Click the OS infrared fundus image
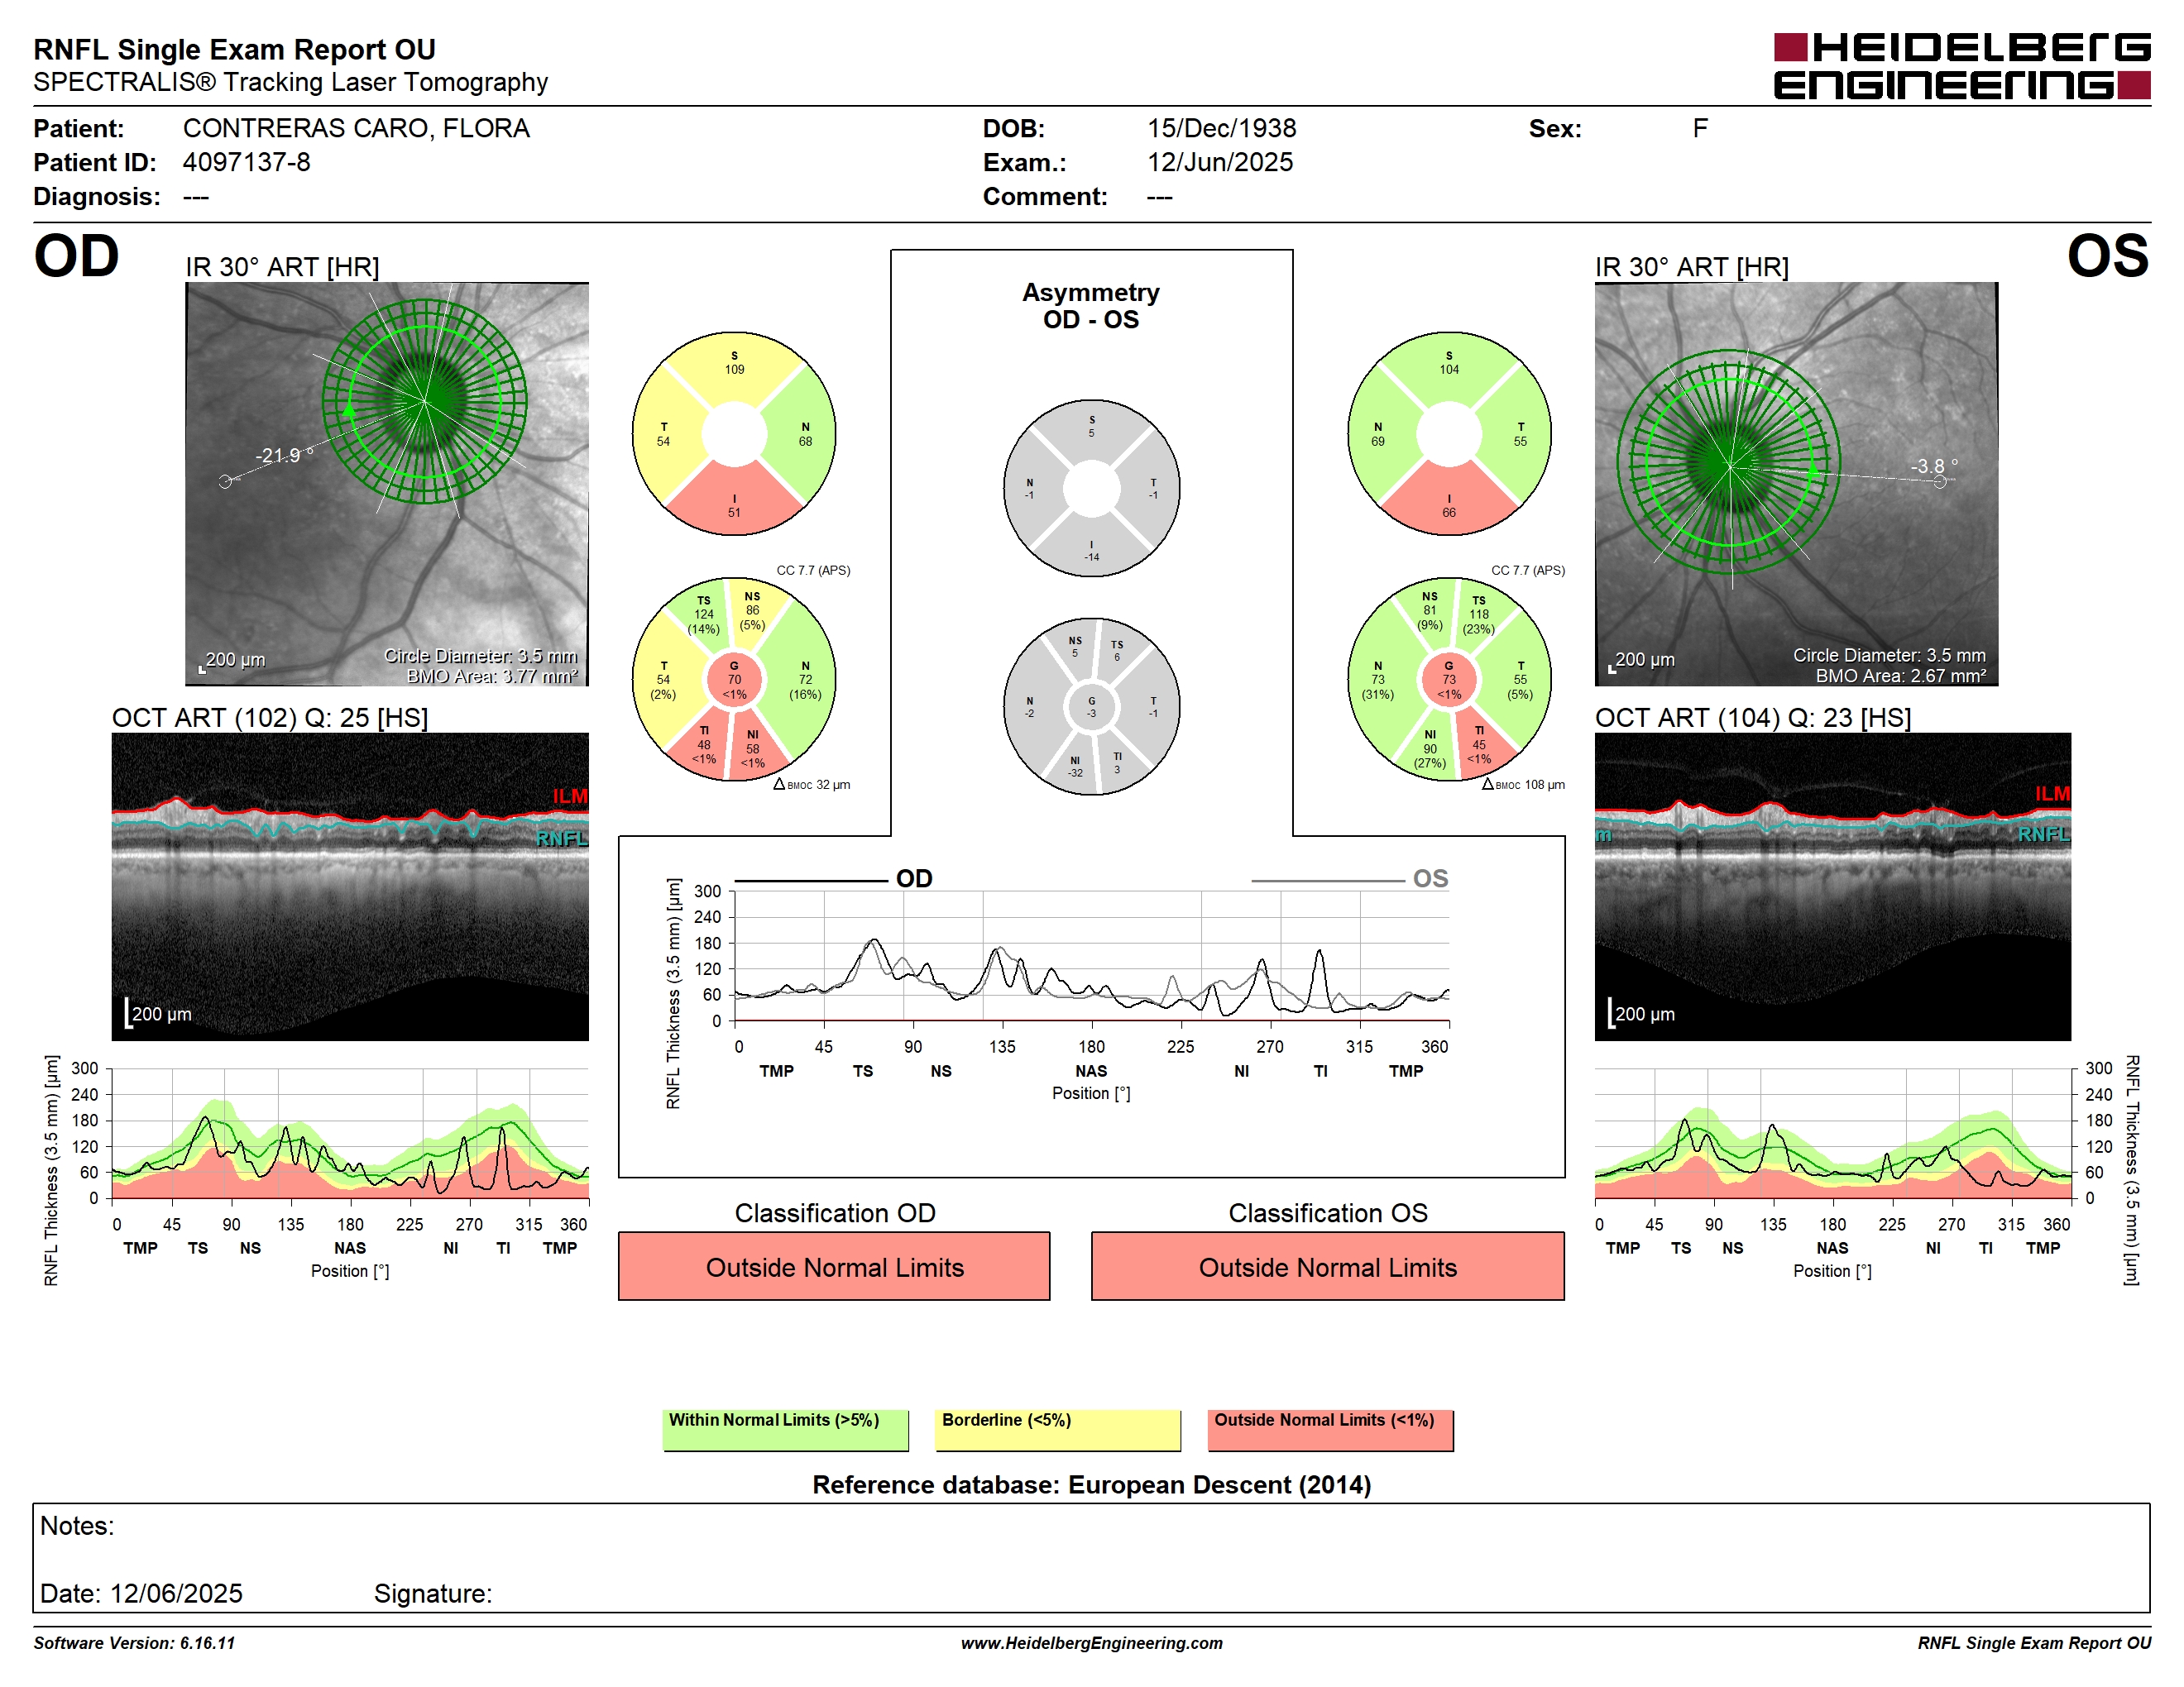 tap(1796, 484)
